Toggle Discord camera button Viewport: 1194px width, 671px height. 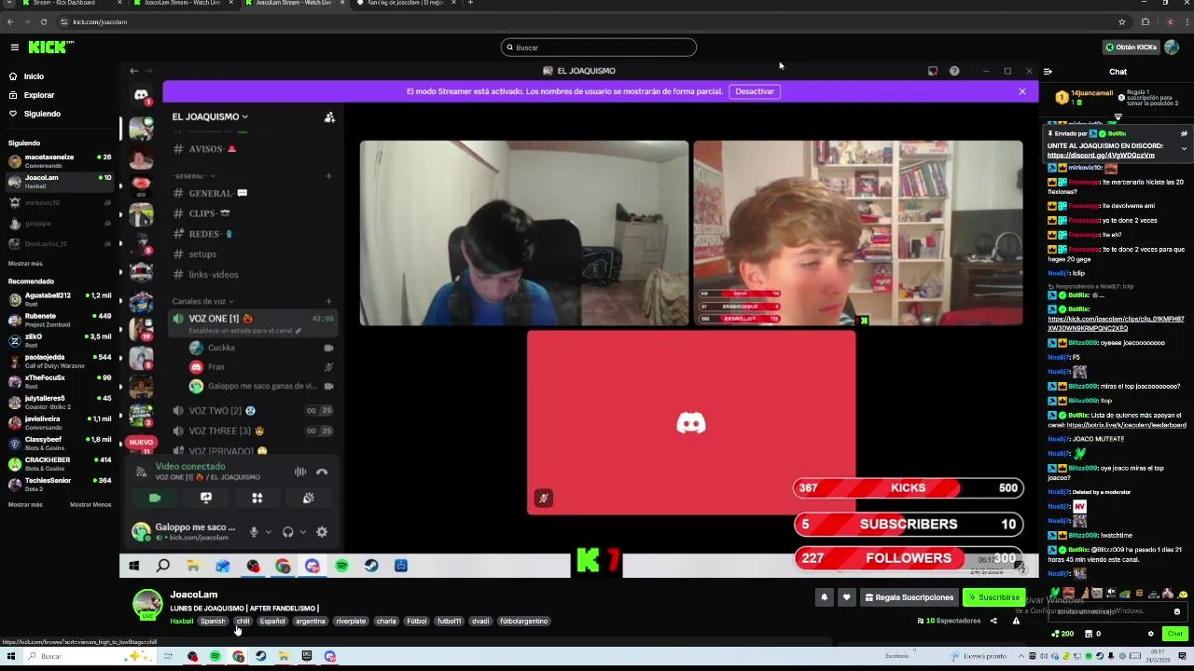click(155, 498)
